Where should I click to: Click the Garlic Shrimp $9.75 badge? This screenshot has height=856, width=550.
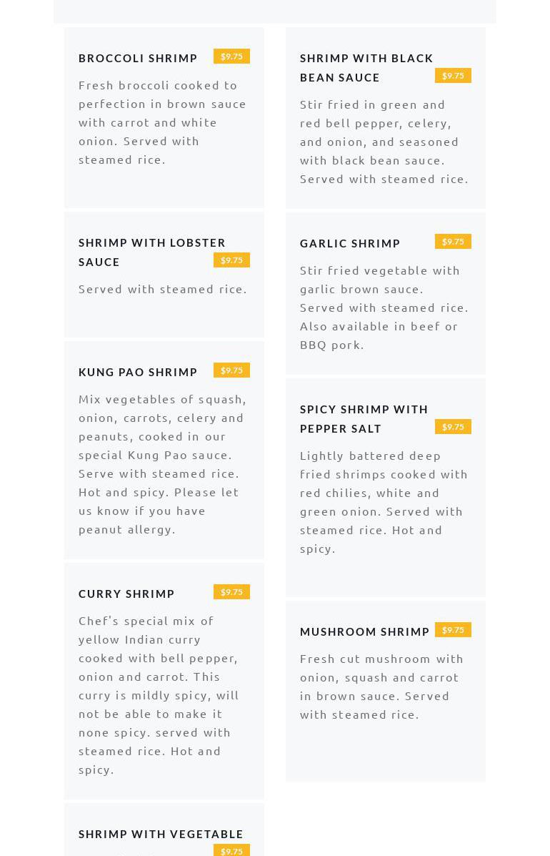coord(453,242)
